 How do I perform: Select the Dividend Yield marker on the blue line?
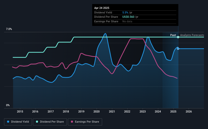pyautogui.click(x=178, y=49)
